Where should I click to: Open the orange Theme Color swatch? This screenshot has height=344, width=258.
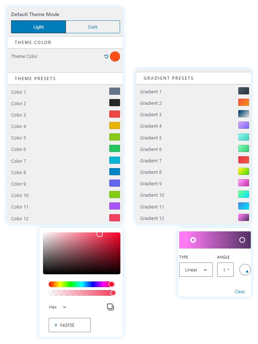tap(115, 56)
